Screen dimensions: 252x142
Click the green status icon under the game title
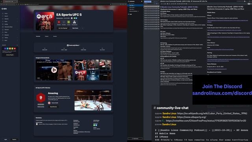[x=69, y=22]
